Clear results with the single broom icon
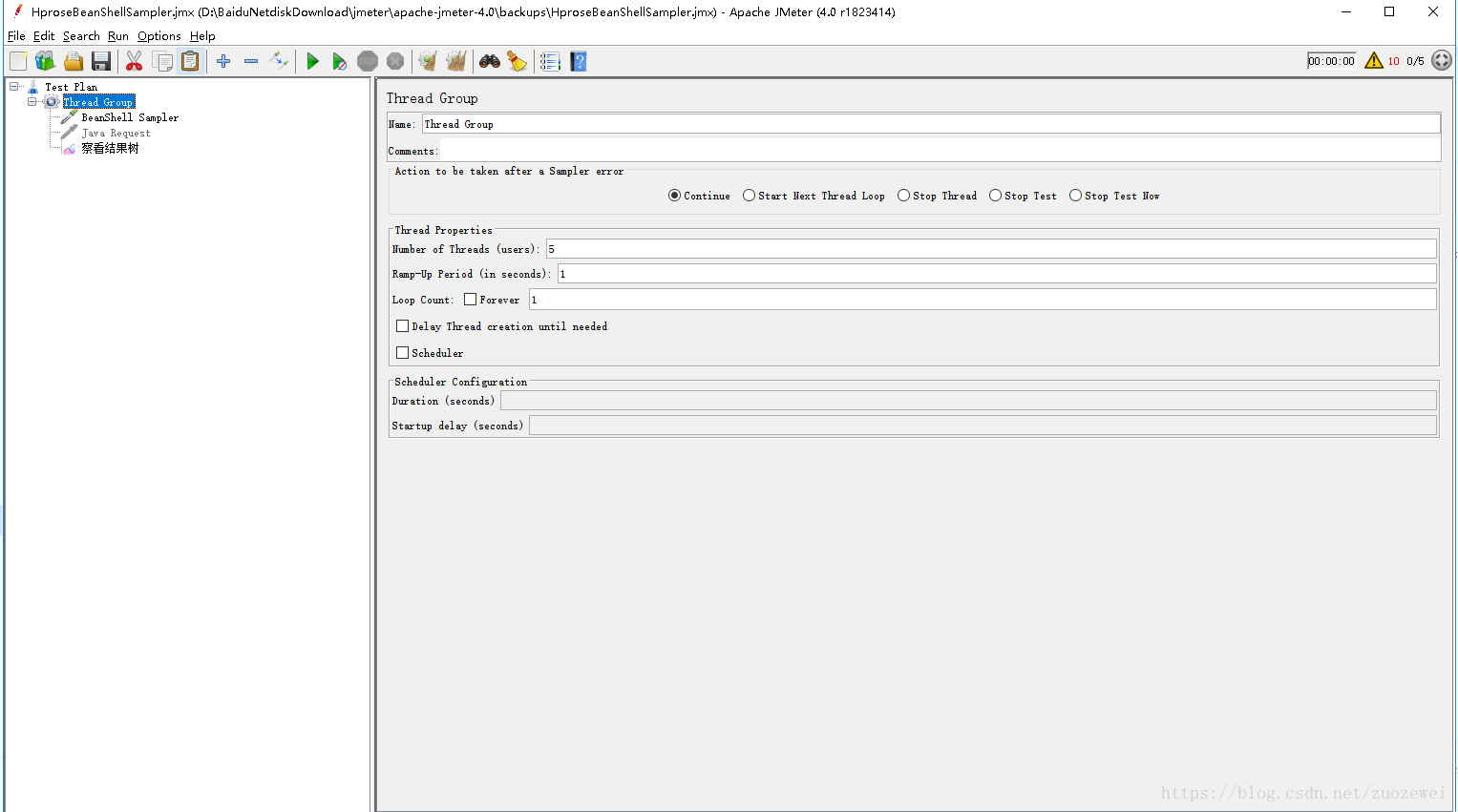Screen dimensions: 1458x812 coord(428,61)
